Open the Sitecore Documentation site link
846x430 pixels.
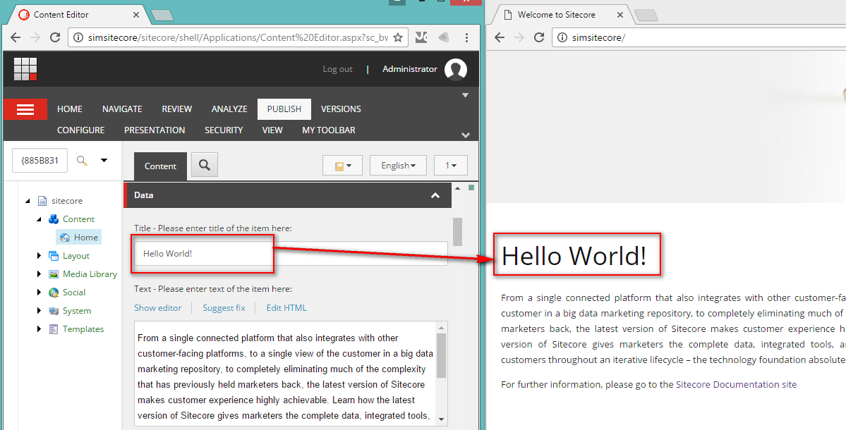pyautogui.click(x=736, y=384)
